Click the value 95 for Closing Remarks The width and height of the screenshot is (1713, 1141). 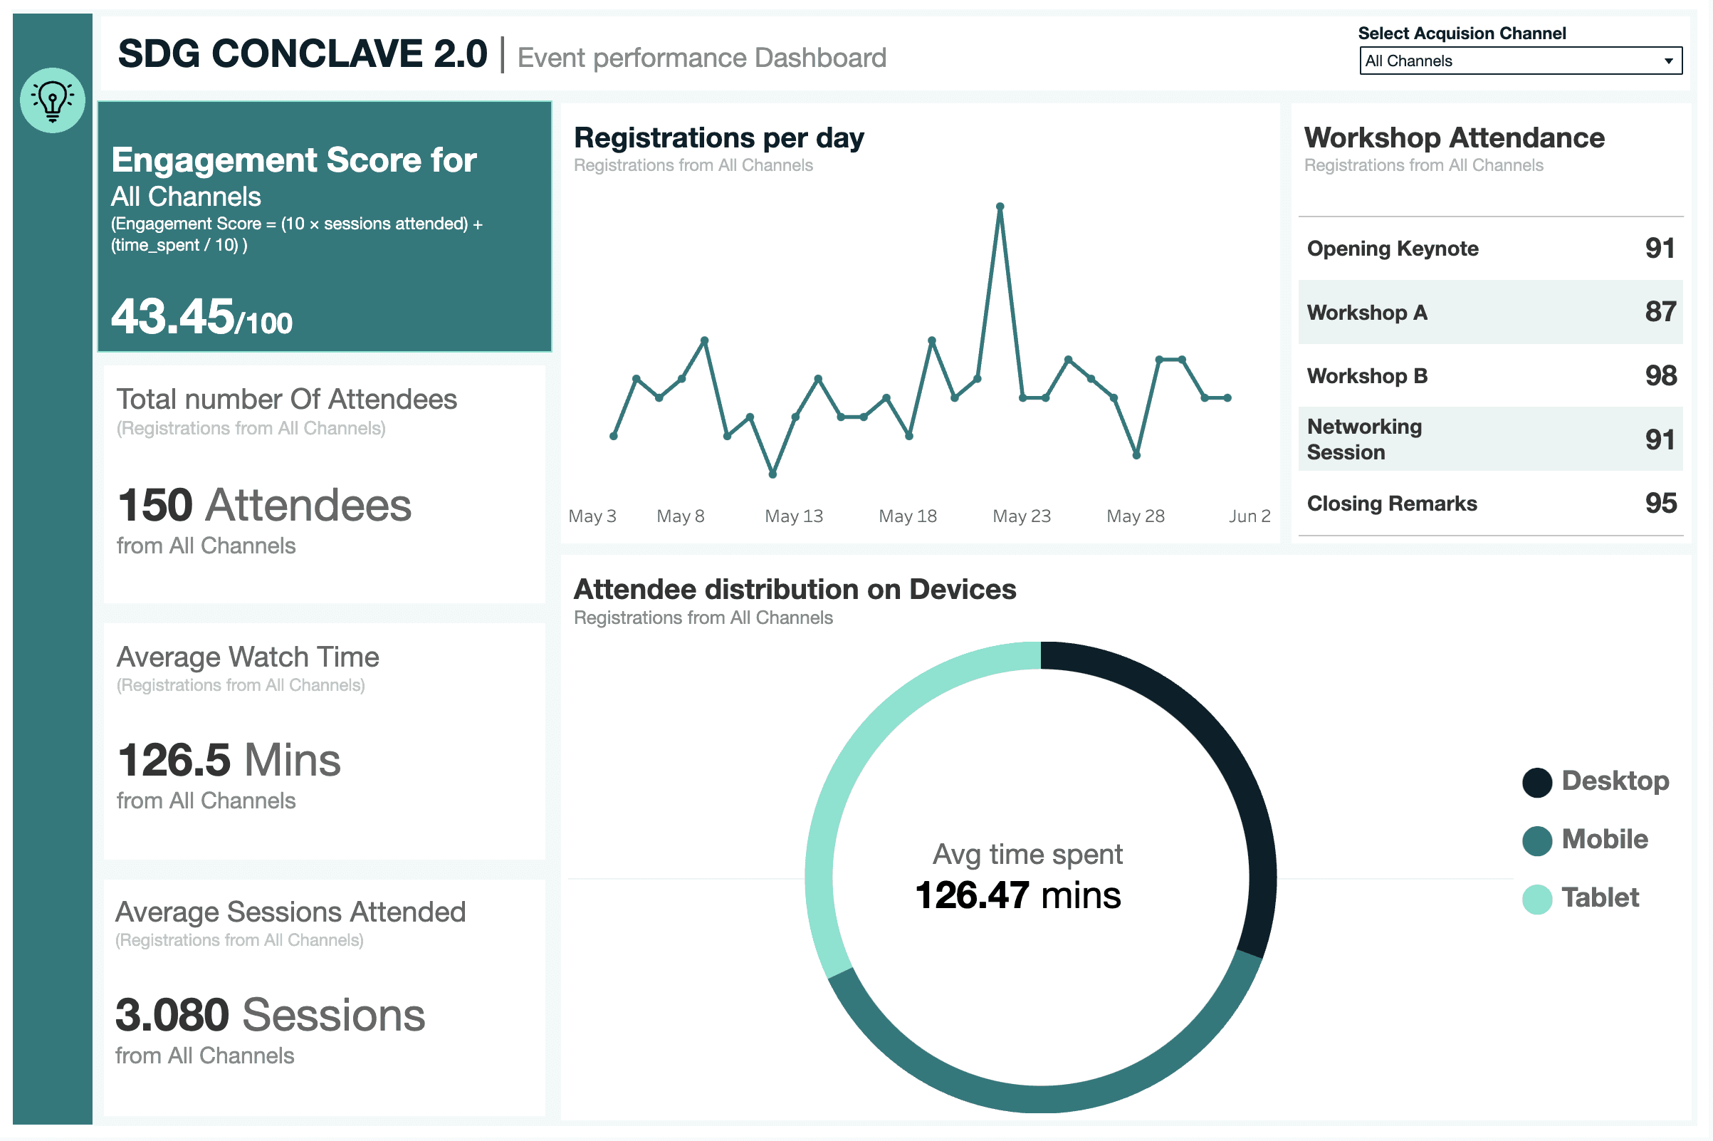1660,503
